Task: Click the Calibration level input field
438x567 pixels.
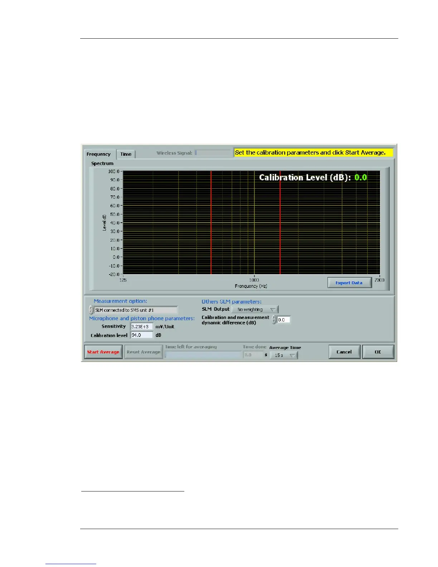Action: (142, 335)
